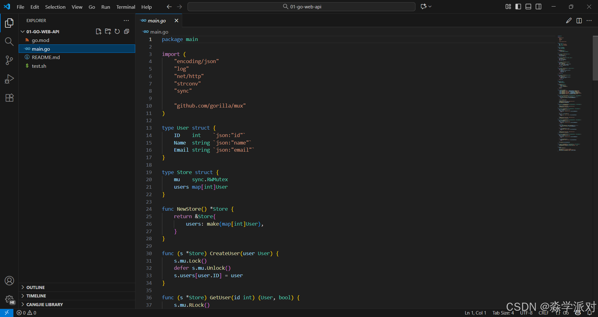Change the Tab Size: 4 setting
The image size is (598, 317).
pyautogui.click(x=503, y=313)
